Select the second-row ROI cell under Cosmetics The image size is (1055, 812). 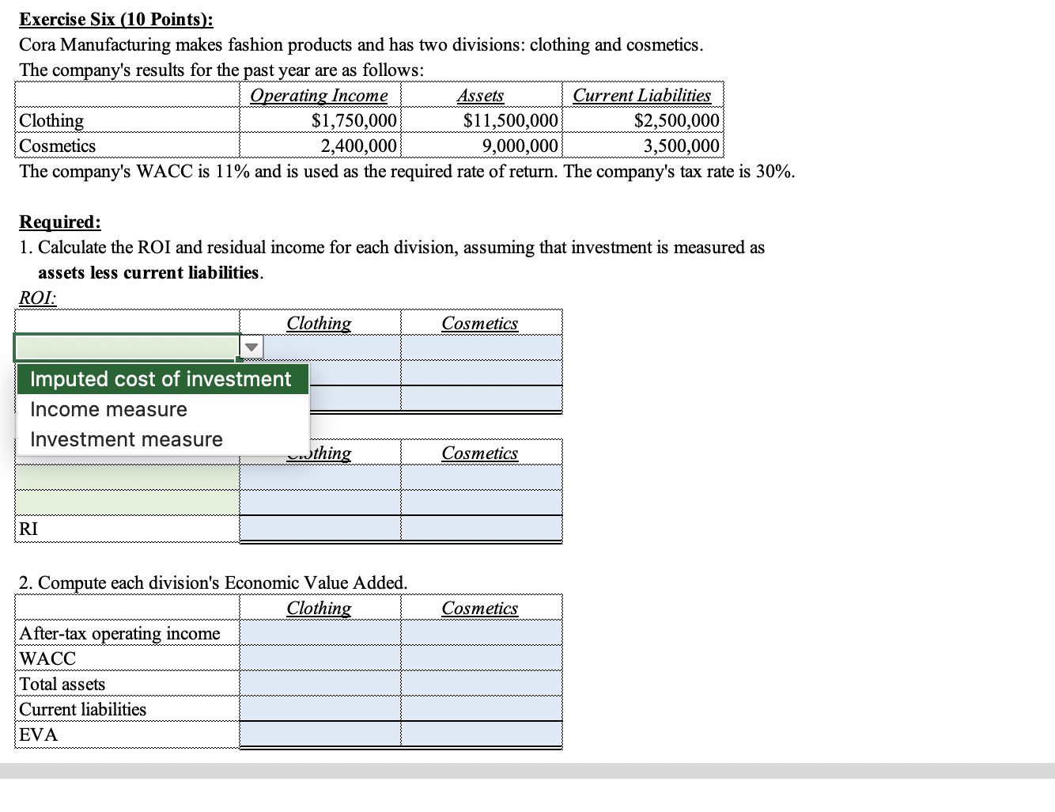coord(482,373)
